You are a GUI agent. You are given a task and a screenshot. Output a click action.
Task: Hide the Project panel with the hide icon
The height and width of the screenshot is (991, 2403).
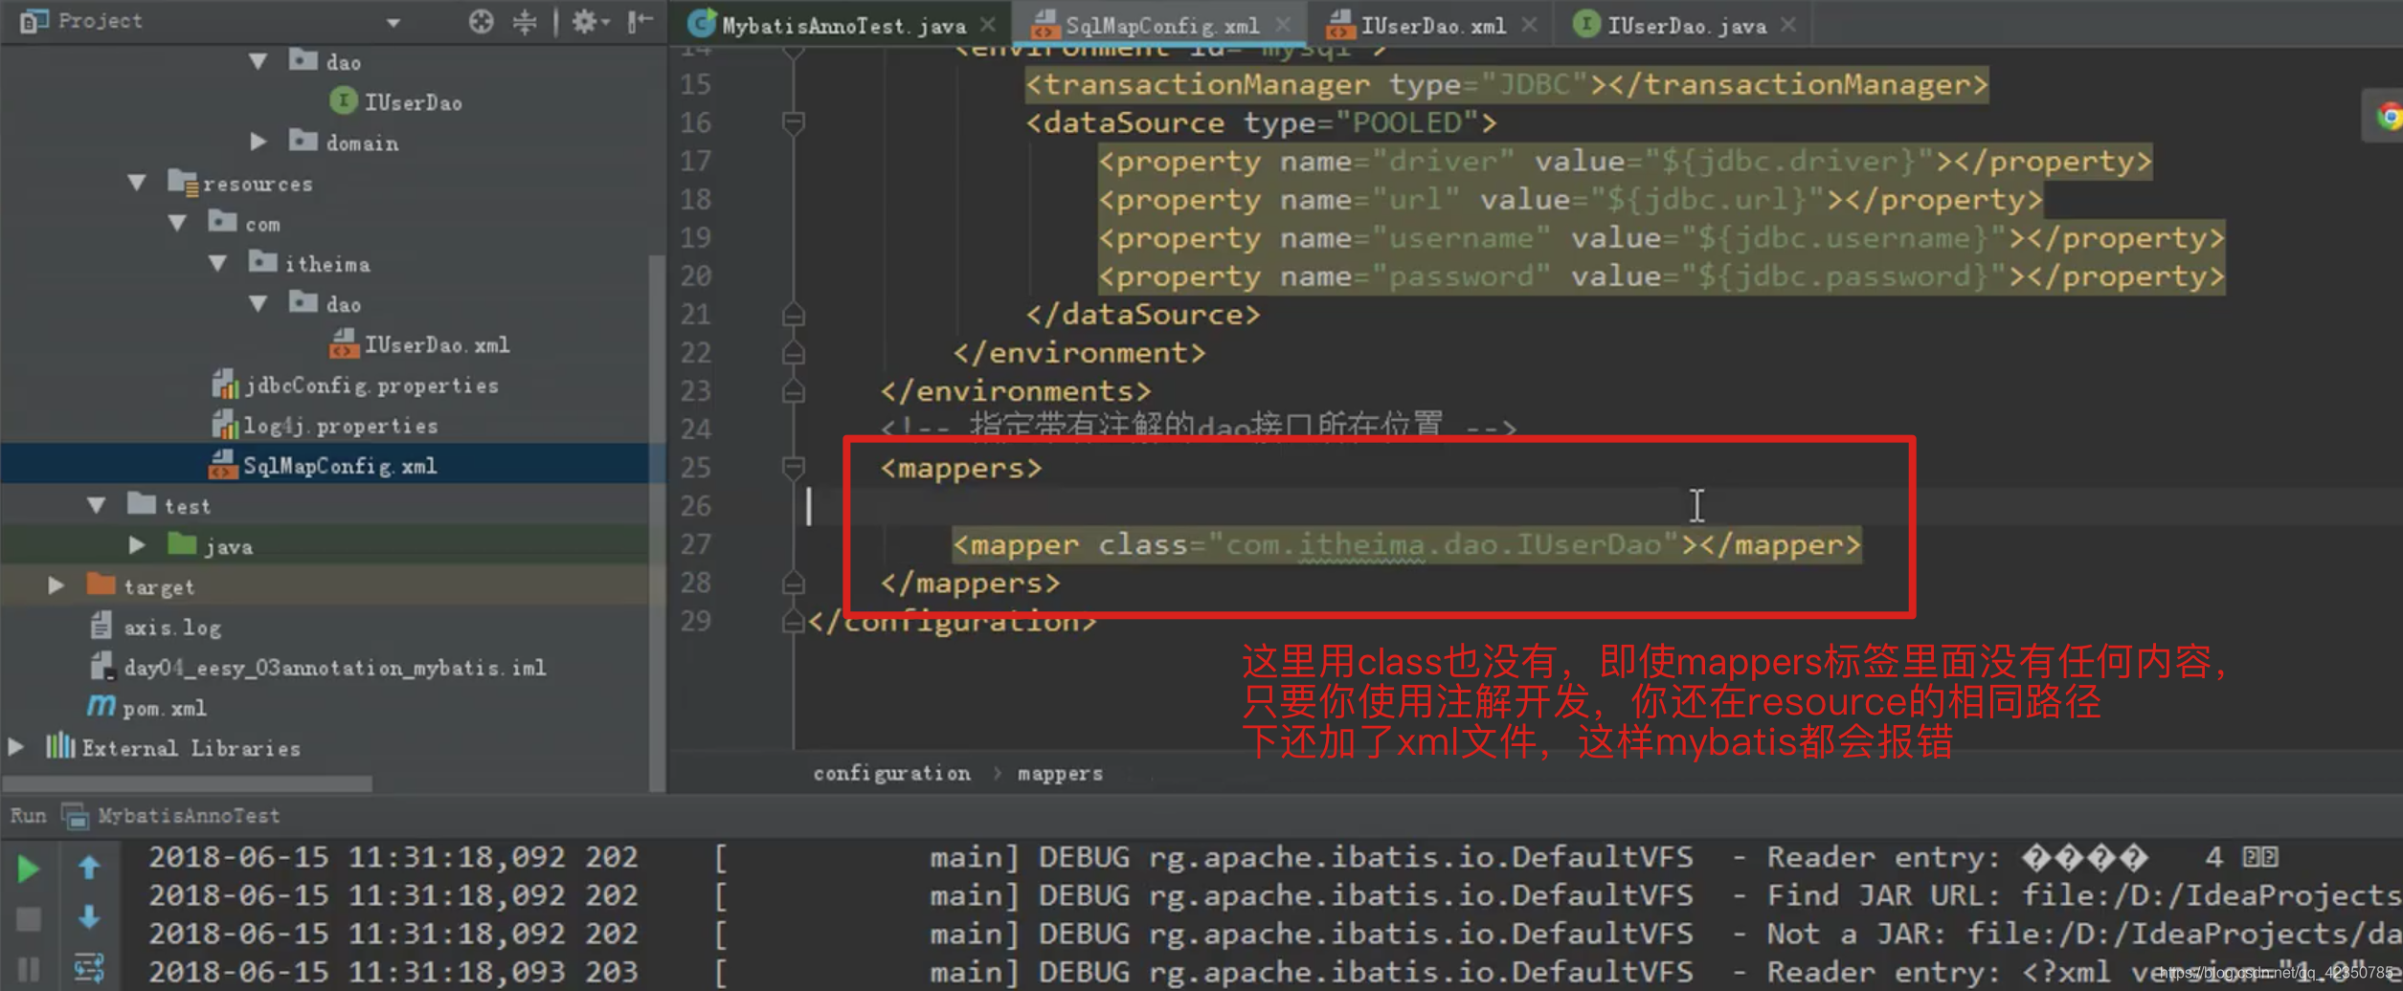pos(640,21)
